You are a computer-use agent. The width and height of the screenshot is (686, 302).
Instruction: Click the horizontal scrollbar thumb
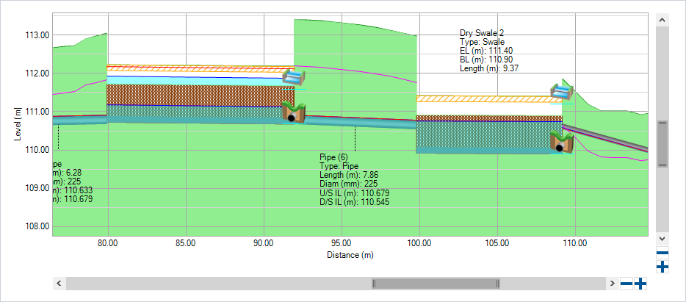point(436,284)
